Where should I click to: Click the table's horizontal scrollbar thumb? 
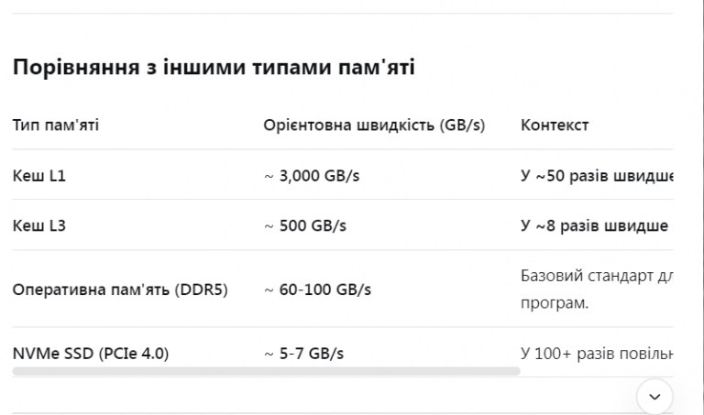click(266, 371)
